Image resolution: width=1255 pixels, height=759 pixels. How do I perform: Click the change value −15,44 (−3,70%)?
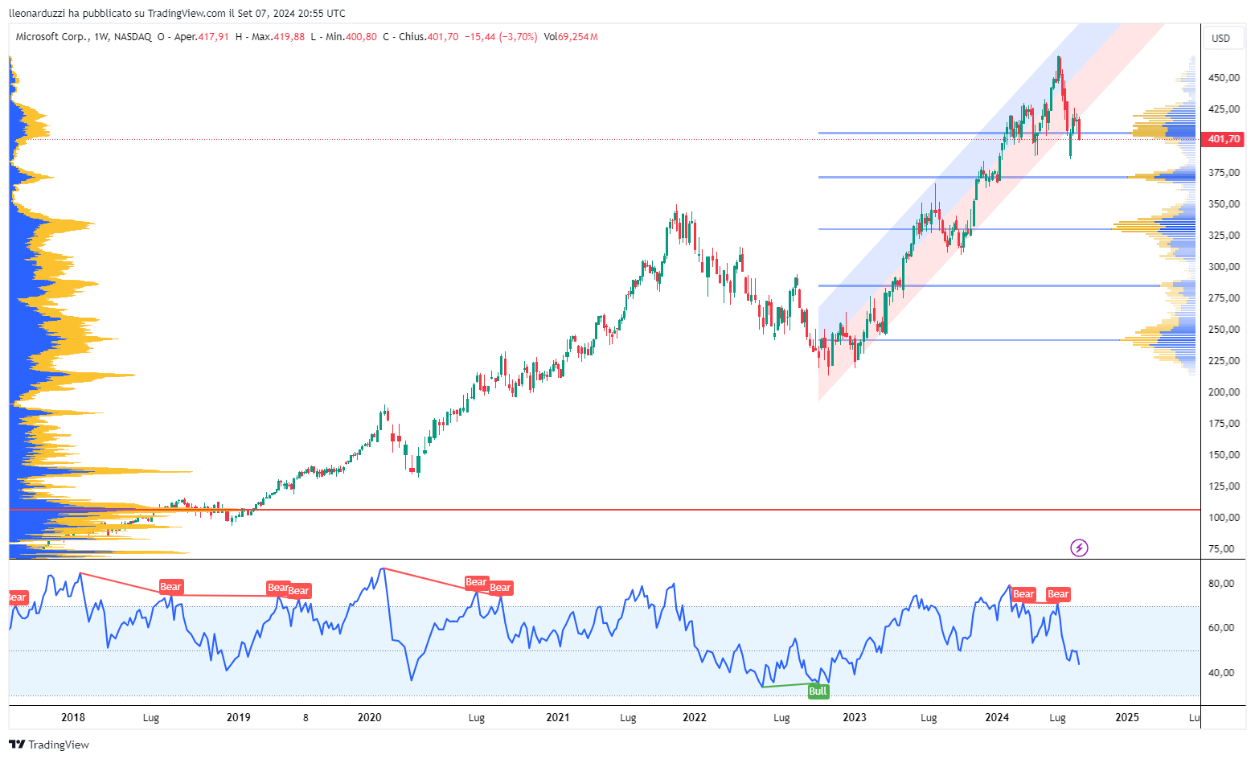(501, 37)
